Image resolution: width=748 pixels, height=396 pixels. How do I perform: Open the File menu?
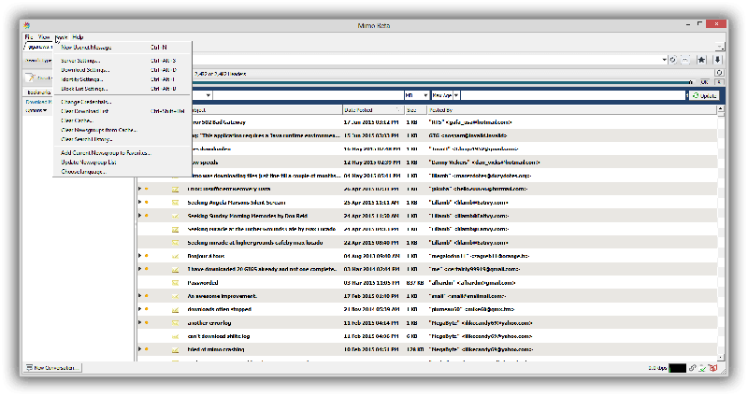[x=29, y=36]
